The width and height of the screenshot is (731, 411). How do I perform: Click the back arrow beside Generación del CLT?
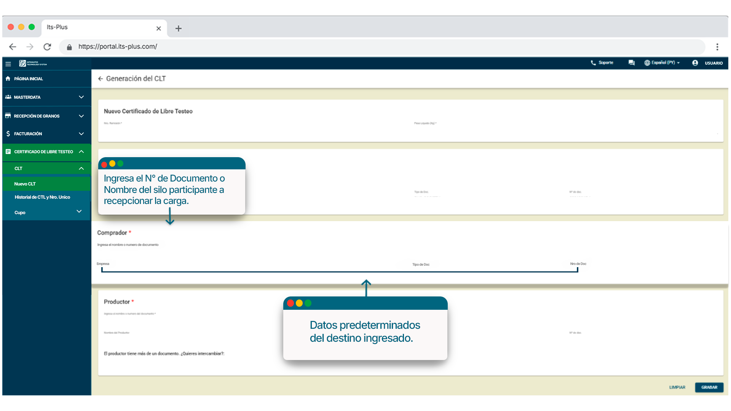[x=101, y=79]
